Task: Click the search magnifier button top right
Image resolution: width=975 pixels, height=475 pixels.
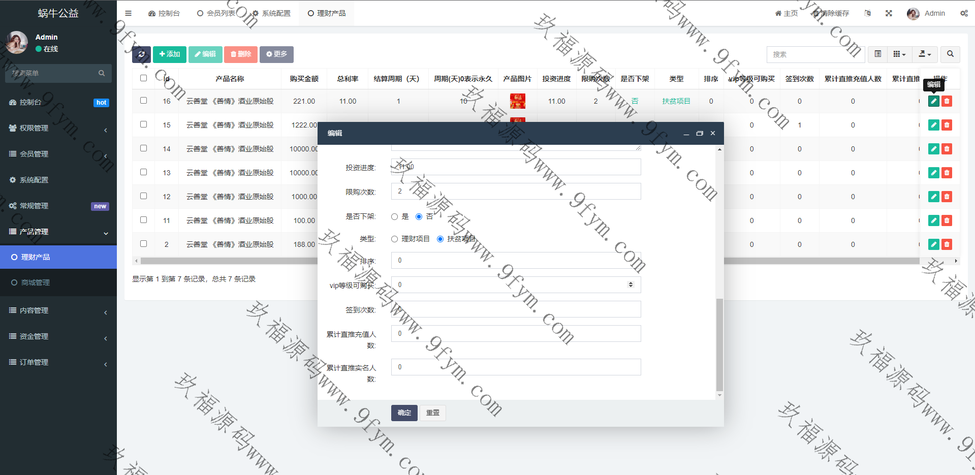Action: (950, 54)
